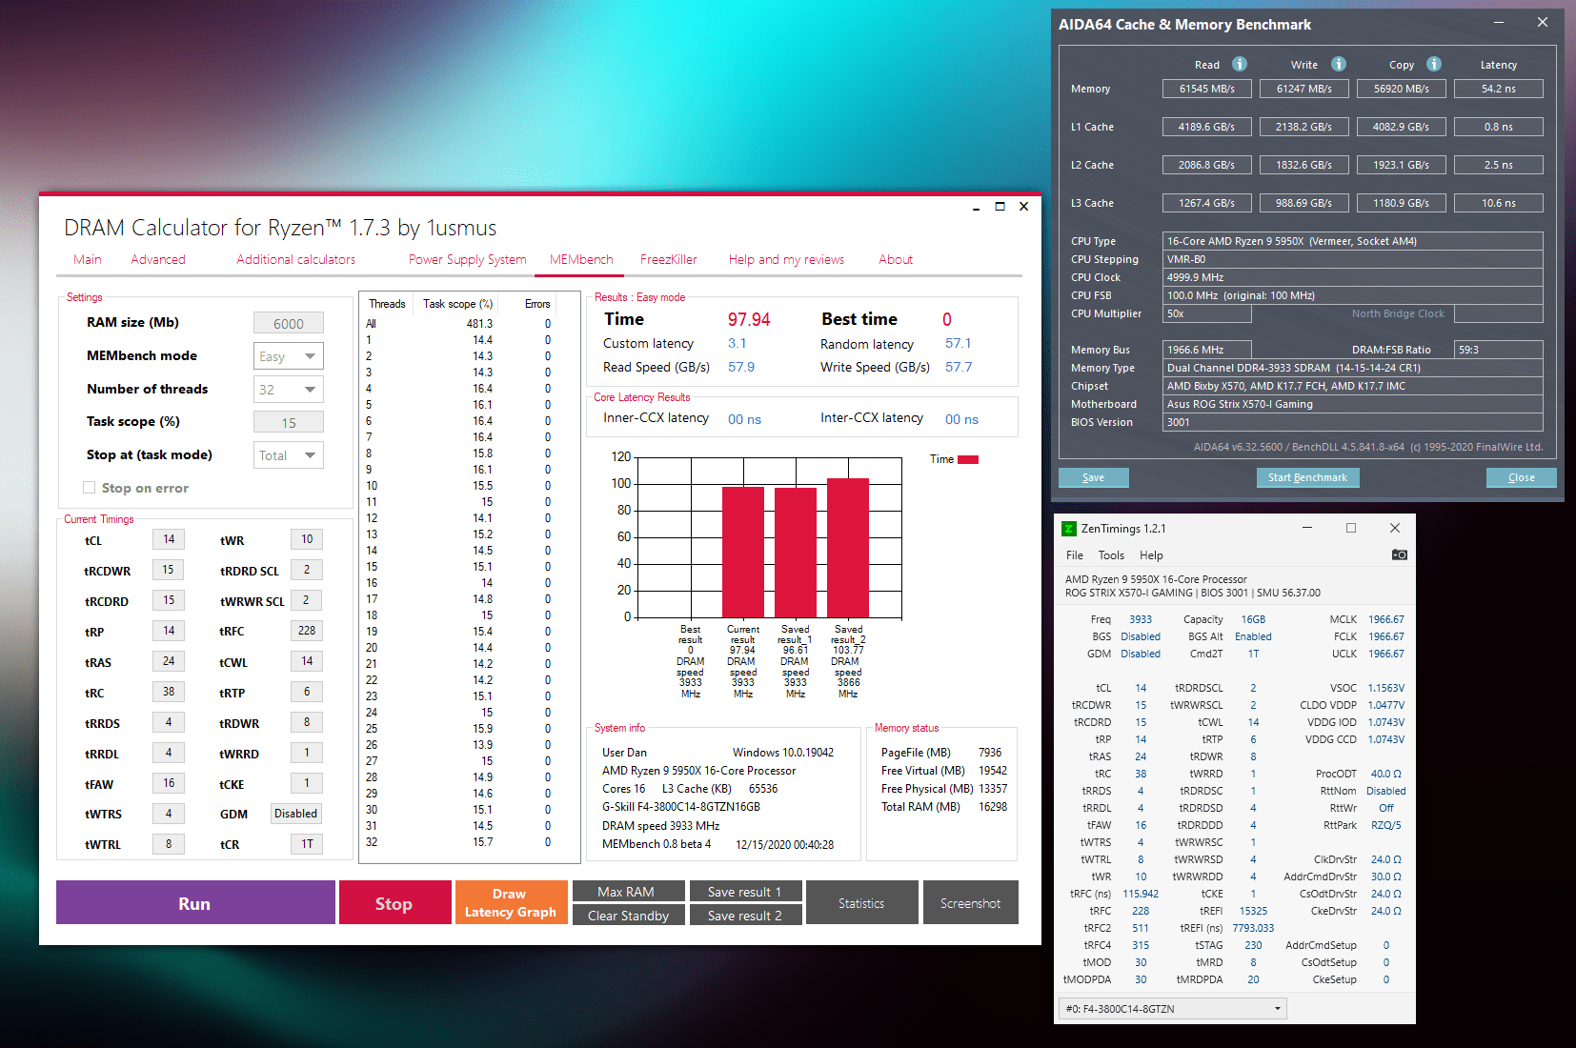Click the GDM Disabled field
1576x1048 pixels.
296,814
